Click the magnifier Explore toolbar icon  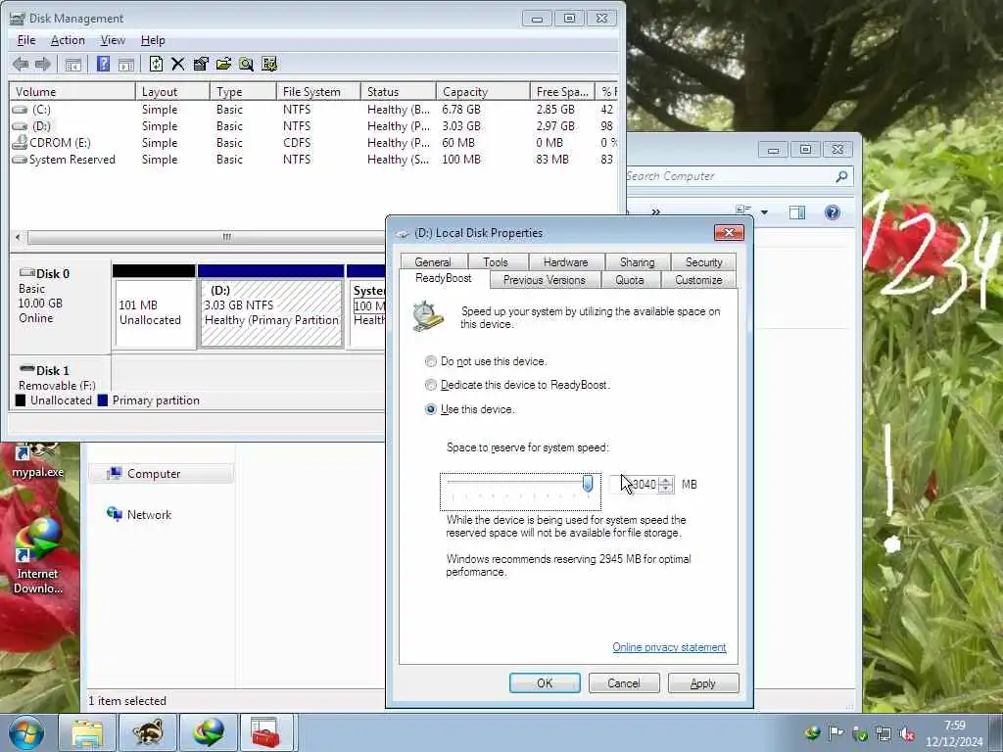(x=246, y=64)
